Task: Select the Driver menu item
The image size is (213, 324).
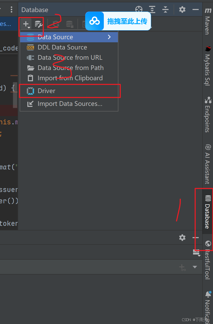Action: (x=69, y=91)
